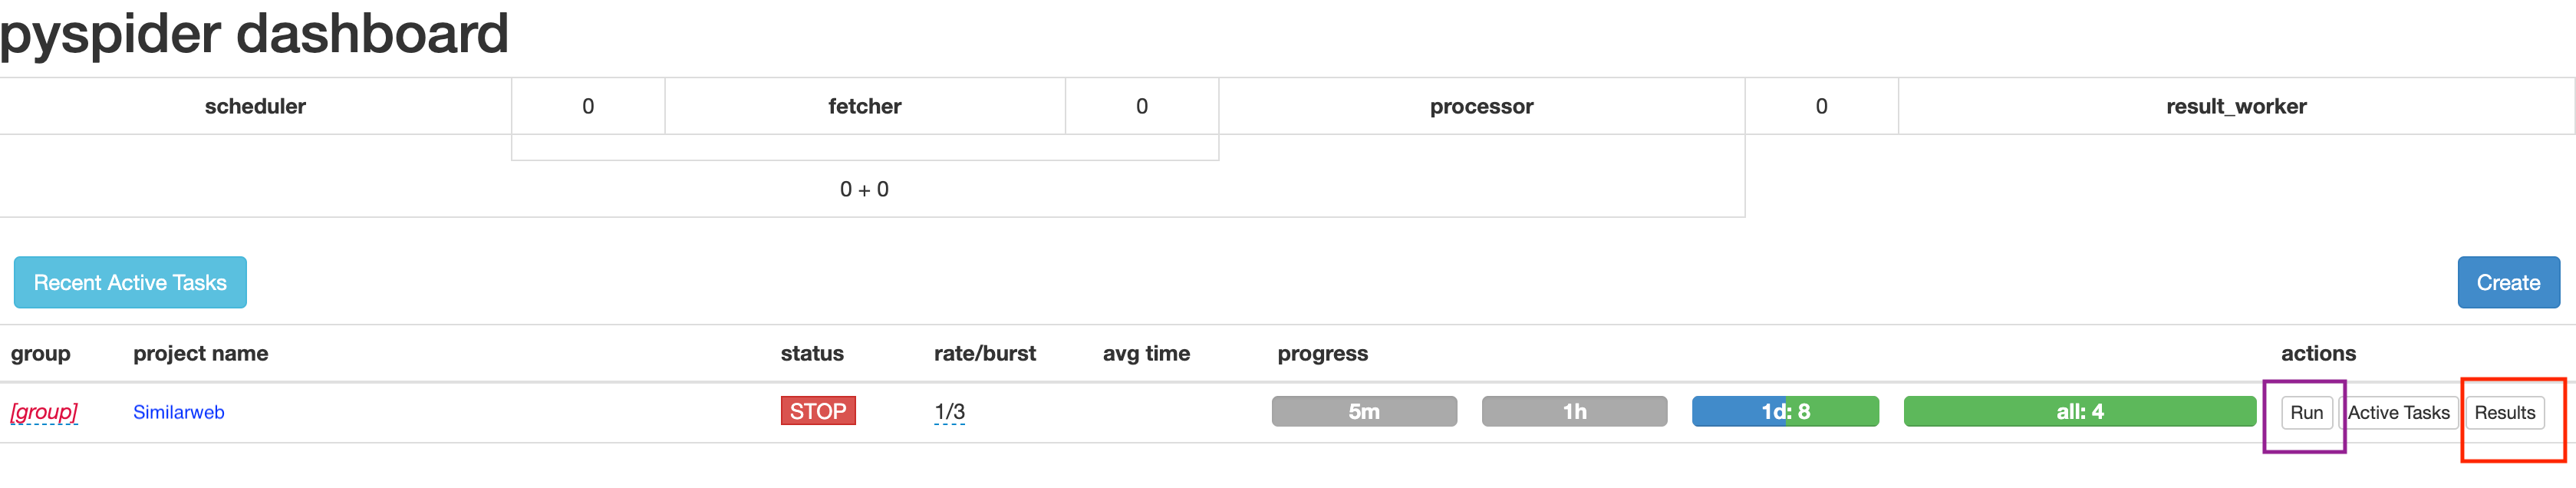Change the STOP status of Similarweb
The height and width of the screenshot is (488, 2576).
pyautogui.click(x=818, y=411)
